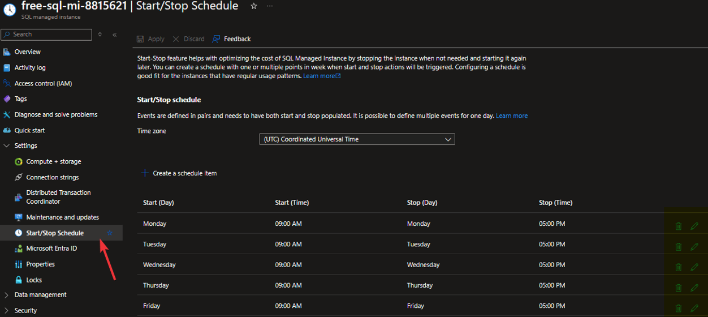Go to Activity log

[x=30, y=68]
